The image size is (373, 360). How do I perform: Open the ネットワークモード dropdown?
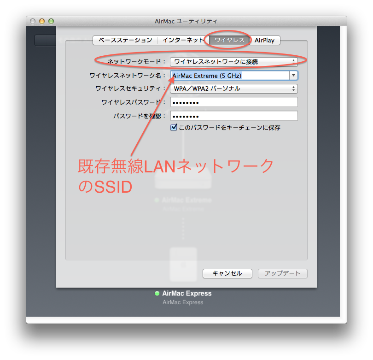[234, 62]
